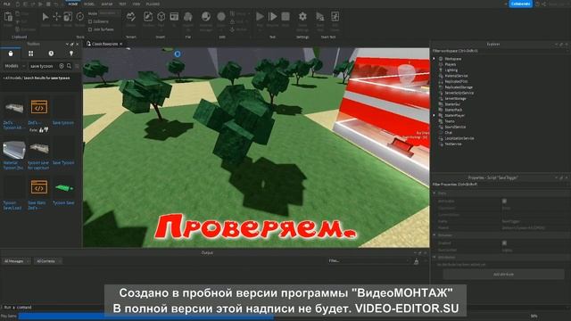Switch Toolbox to Recent clock tab

coord(51,53)
